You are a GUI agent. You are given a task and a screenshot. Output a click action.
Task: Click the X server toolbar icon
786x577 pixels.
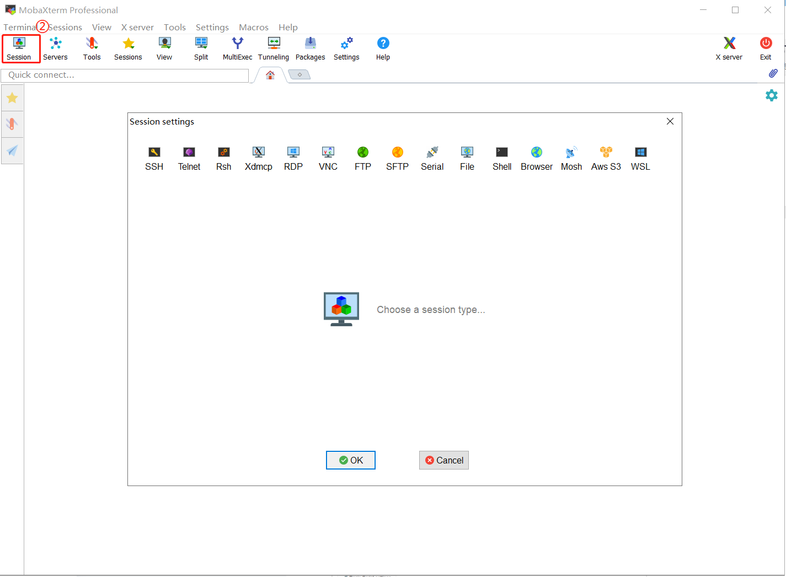(729, 48)
